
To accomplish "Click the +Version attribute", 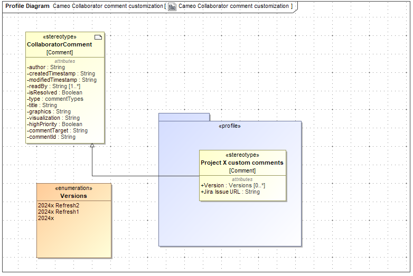I will coord(233,186).
